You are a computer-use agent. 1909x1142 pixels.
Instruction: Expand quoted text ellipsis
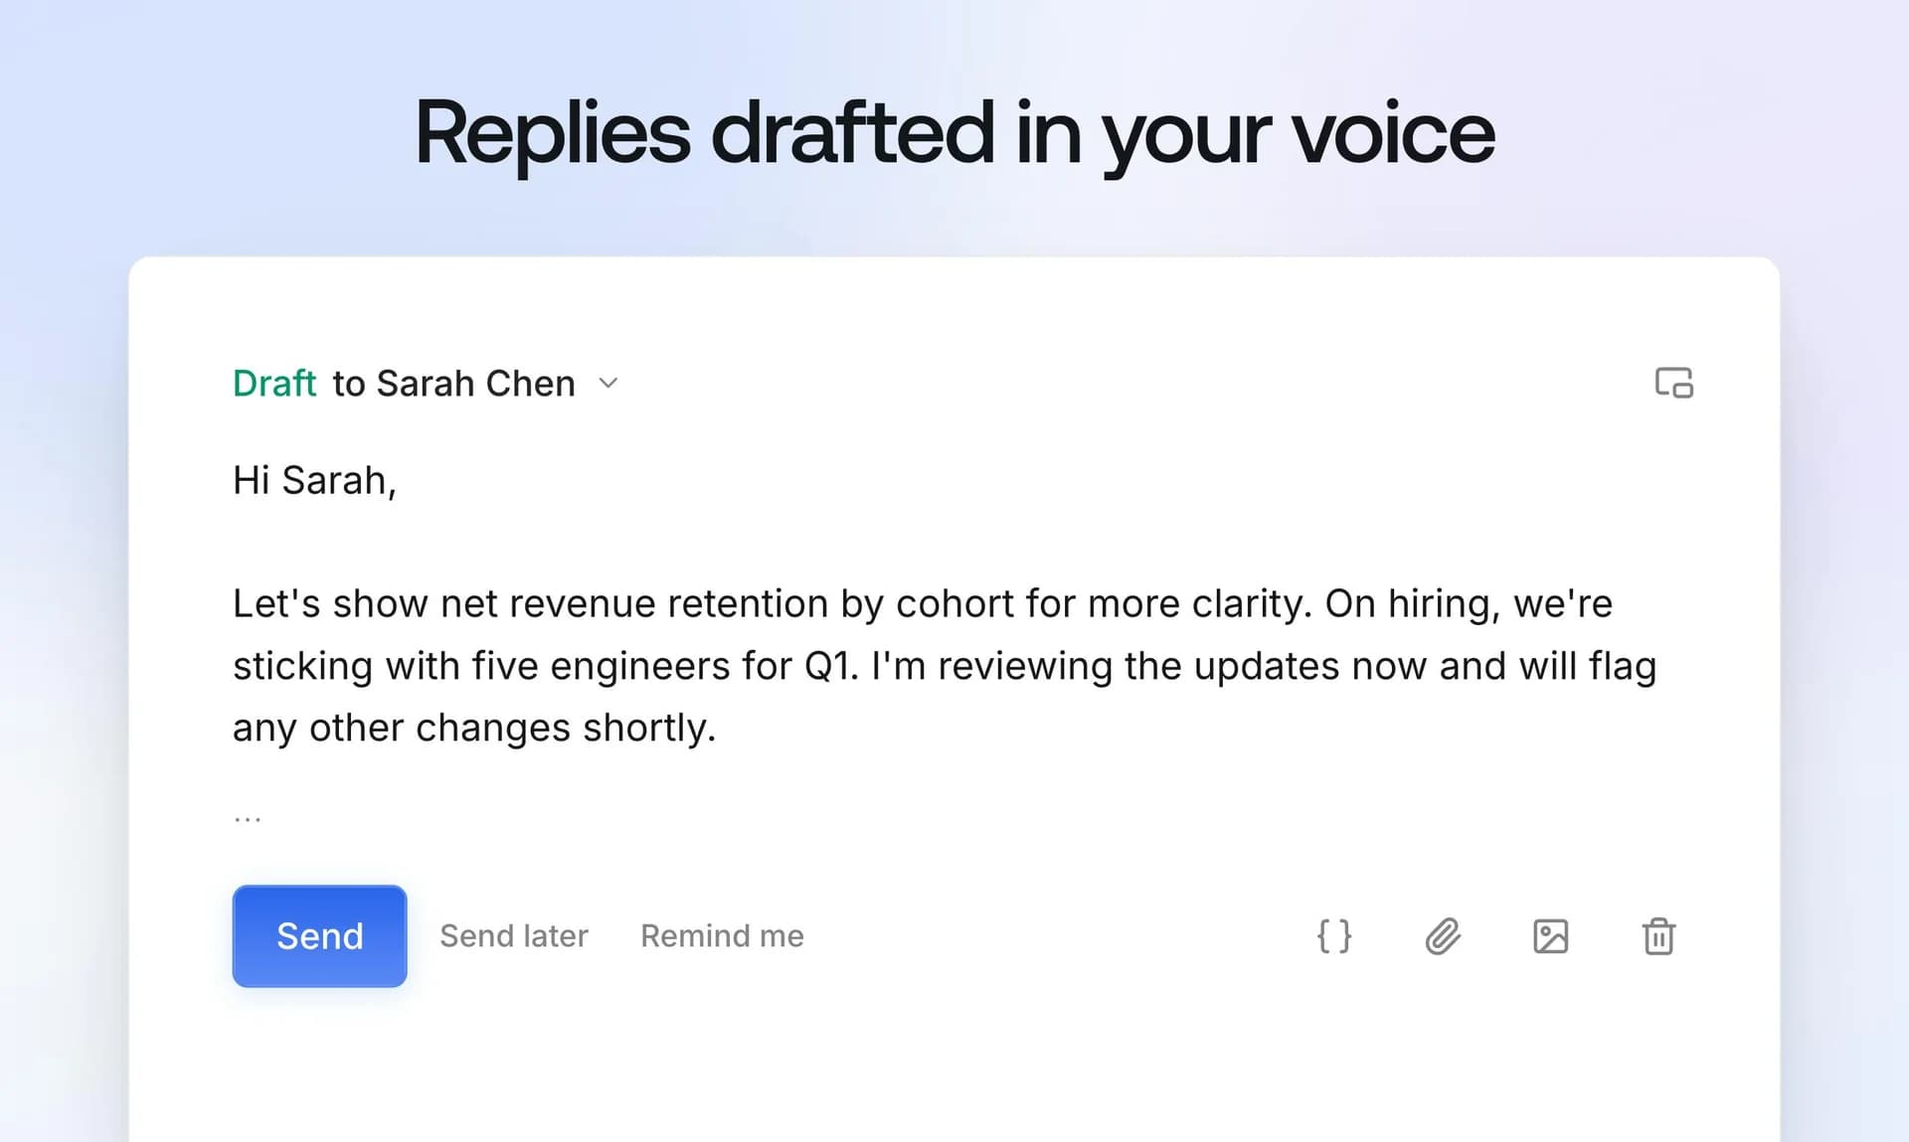tap(248, 819)
